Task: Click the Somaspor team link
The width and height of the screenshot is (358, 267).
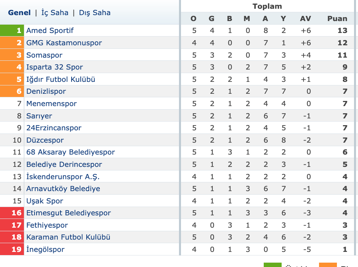Action: 44,55
